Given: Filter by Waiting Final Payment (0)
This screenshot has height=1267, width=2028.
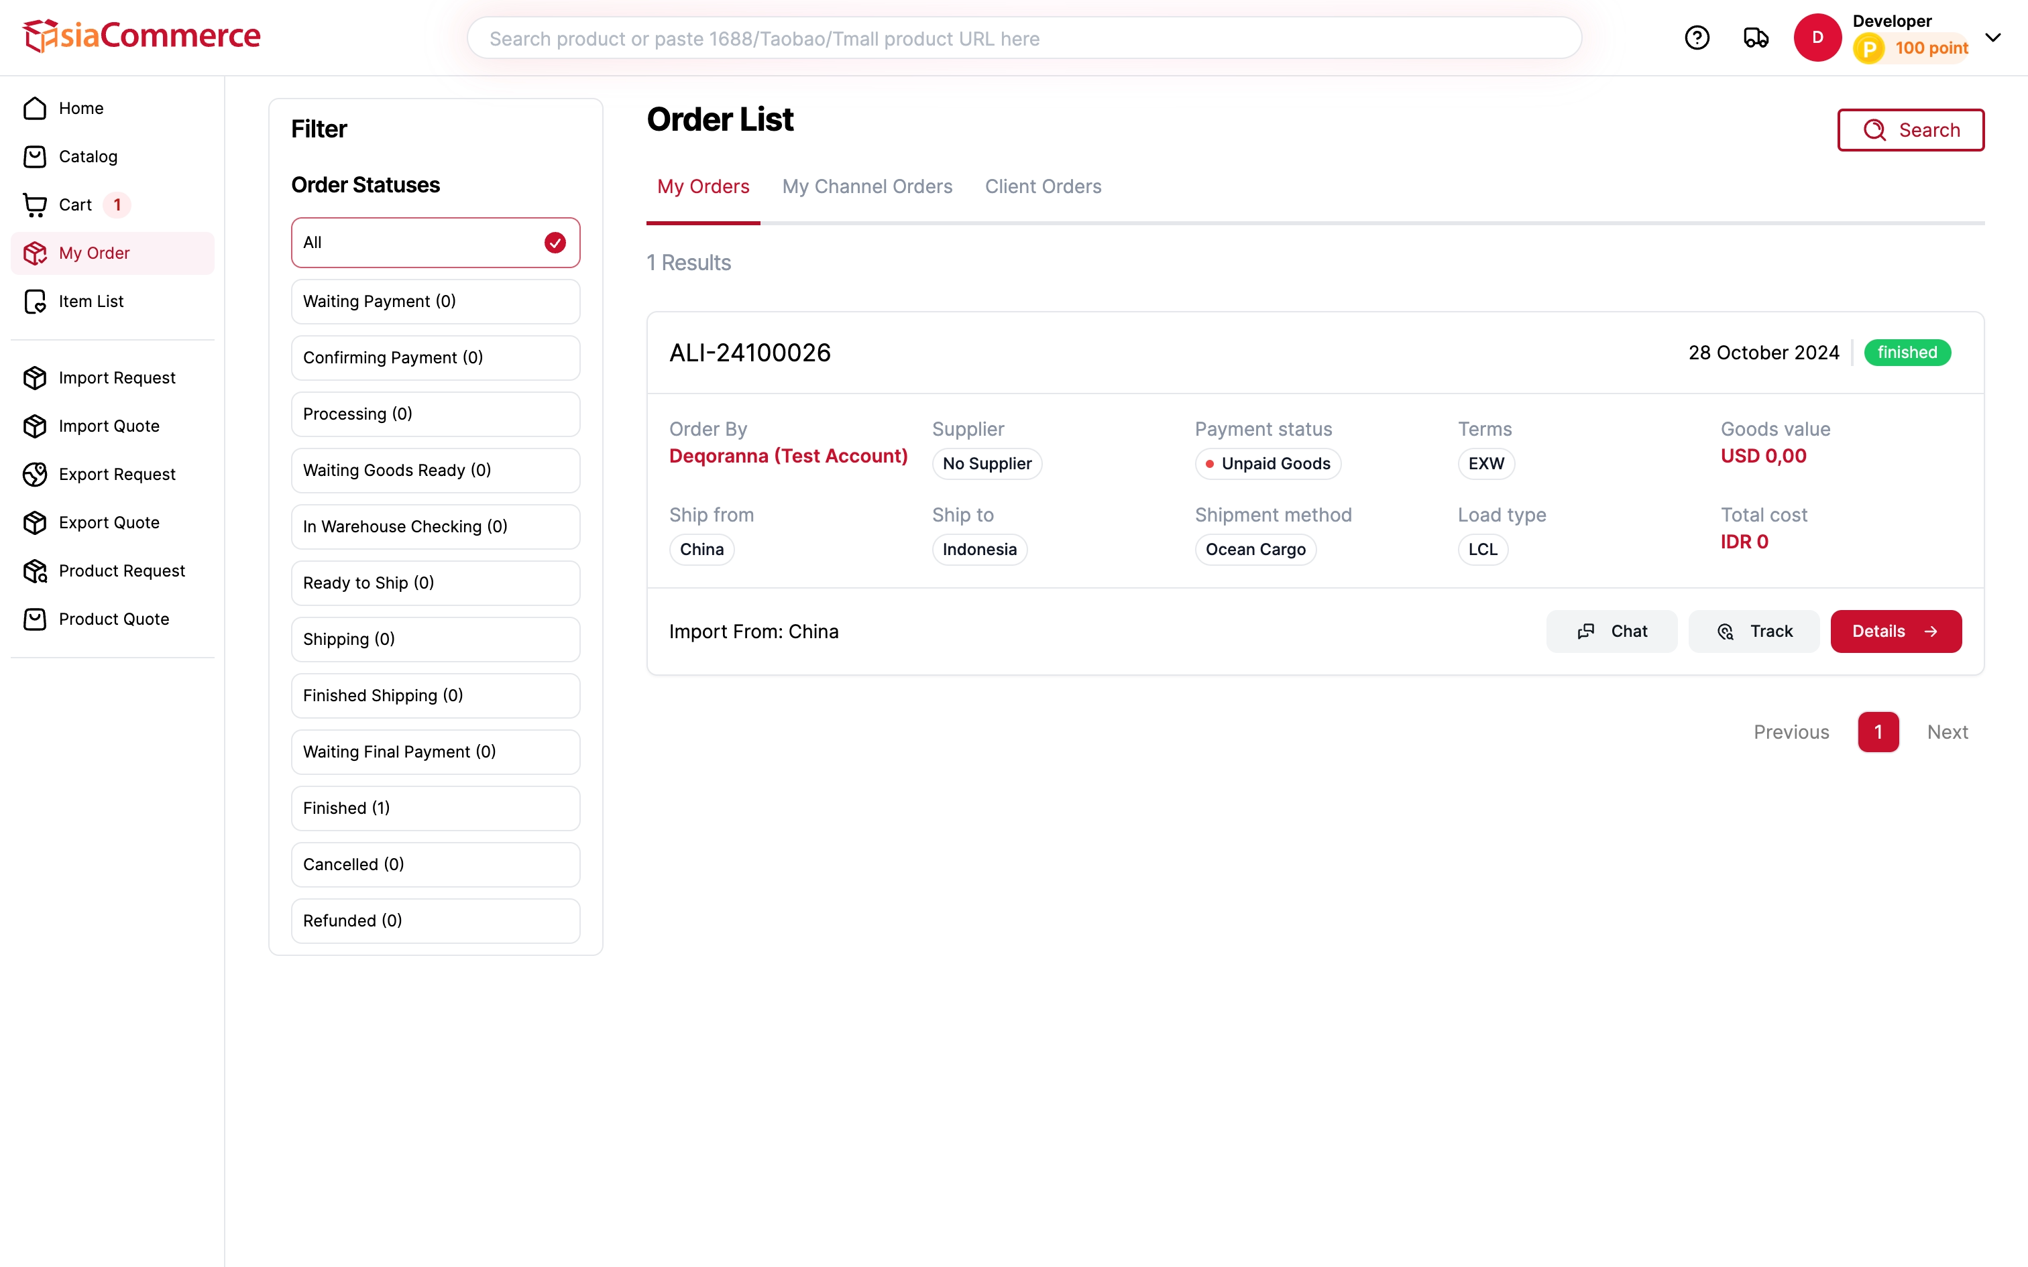Looking at the screenshot, I should coord(435,751).
